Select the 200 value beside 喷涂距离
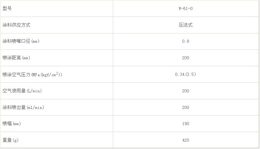Viewport: 260px width, 149px height. [x=185, y=58]
